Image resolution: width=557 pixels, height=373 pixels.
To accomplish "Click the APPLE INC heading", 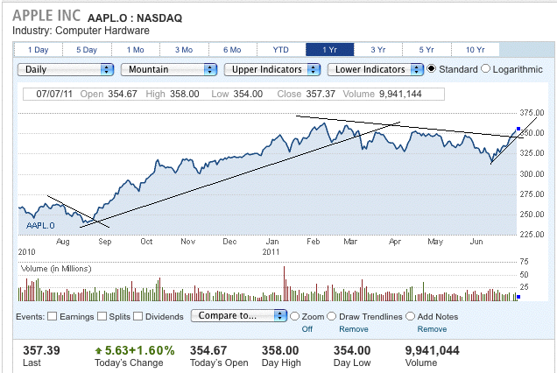I will coord(46,16).
